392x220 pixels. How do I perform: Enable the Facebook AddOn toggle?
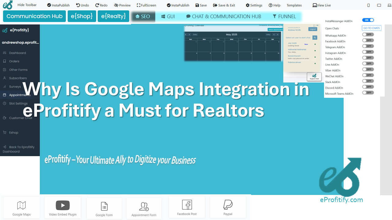click(x=368, y=40)
